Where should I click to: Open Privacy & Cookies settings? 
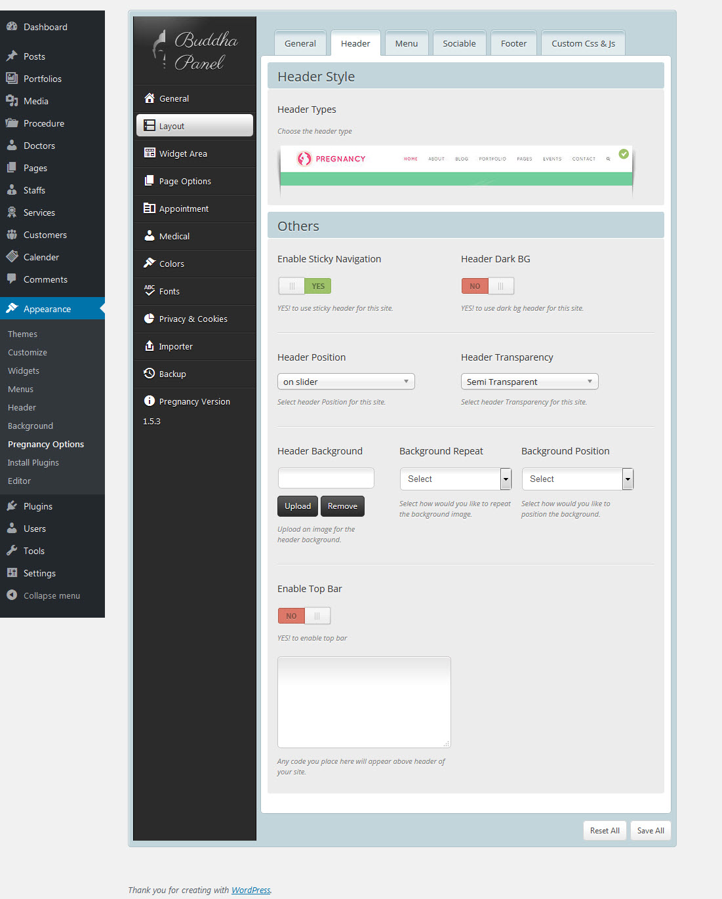(193, 319)
